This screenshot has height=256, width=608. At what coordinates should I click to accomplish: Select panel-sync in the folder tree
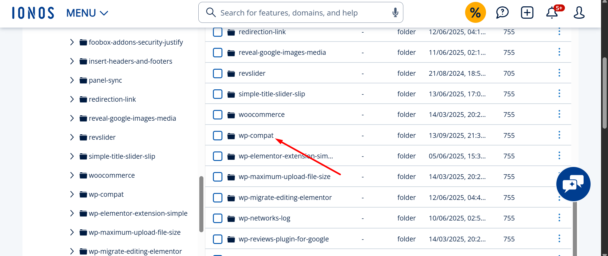pos(106,80)
